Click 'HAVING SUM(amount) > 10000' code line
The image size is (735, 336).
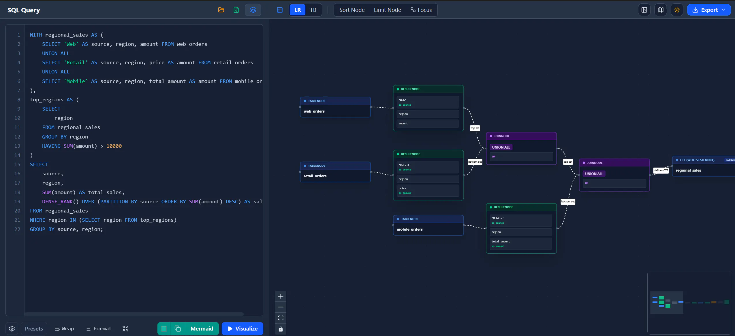tap(82, 146)
